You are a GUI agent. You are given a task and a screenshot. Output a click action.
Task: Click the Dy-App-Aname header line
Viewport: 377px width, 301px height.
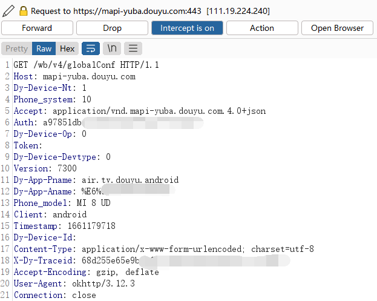point(94,191)
